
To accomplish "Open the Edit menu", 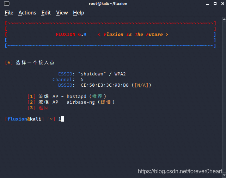I will pos(46,13).
